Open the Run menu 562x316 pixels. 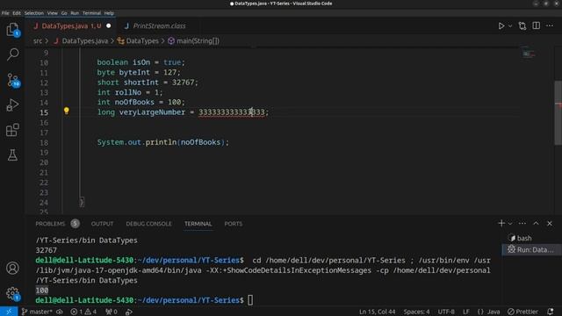[75, 13]
